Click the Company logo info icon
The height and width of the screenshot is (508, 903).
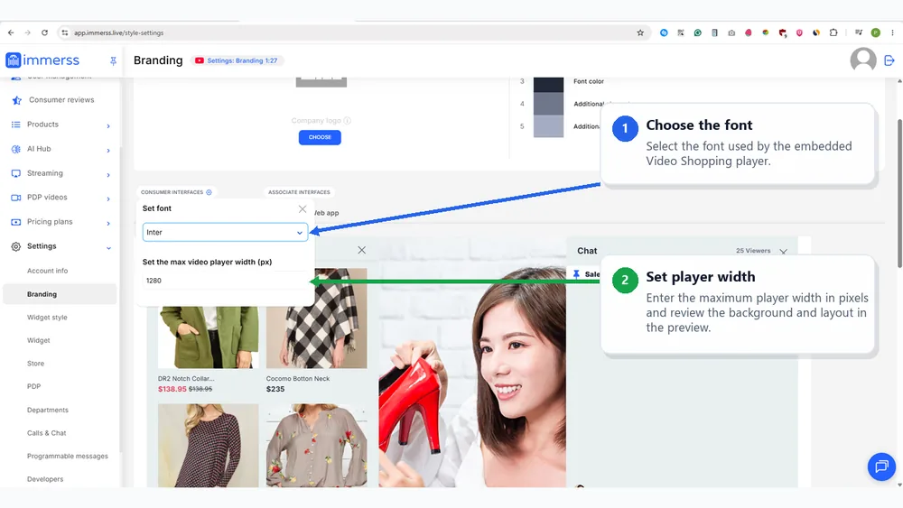348,121
